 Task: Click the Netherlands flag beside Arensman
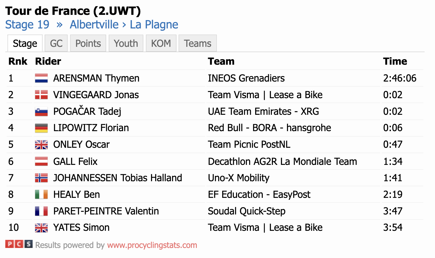pos(41,78)
